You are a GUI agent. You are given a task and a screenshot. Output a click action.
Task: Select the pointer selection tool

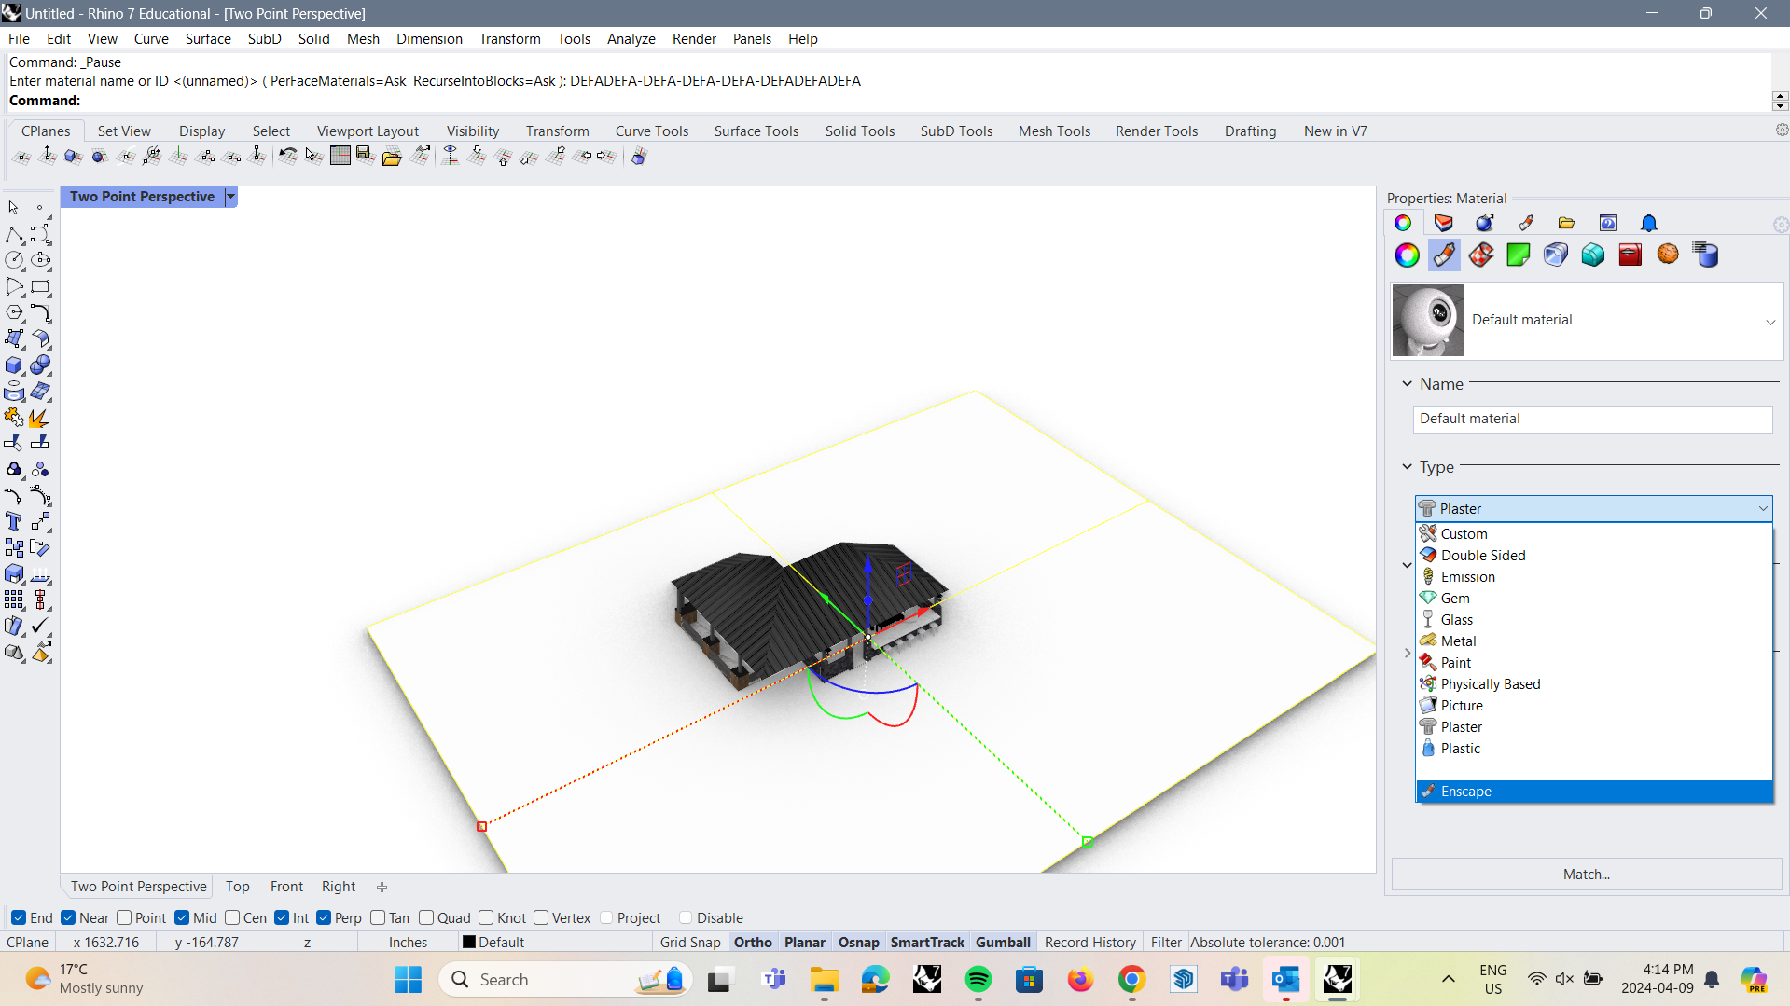point(12,207)
